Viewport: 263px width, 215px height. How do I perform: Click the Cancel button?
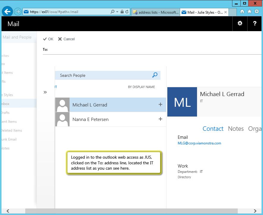point(66,39)
